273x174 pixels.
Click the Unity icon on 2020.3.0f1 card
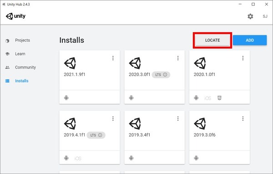[x=135, y=63]
